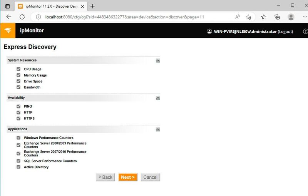Click the Administrator user account icon
308x196 pixels.
209,32
